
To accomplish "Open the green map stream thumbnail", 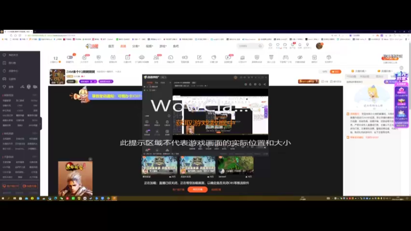I will click(x=236, y=165).
